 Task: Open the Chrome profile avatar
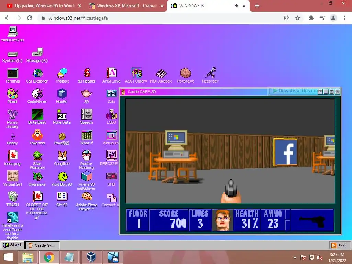tap(333, 18)
